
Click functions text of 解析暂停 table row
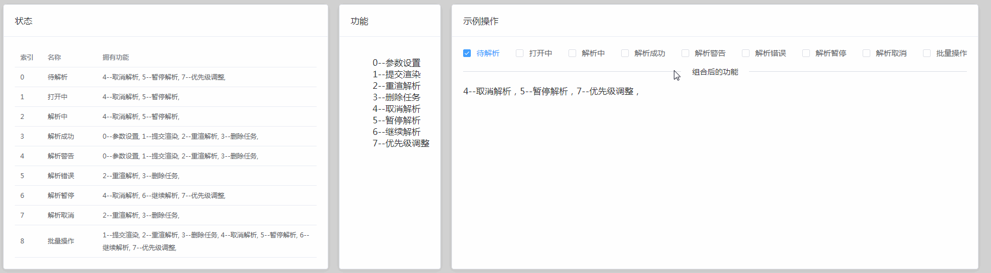(164, 196)
